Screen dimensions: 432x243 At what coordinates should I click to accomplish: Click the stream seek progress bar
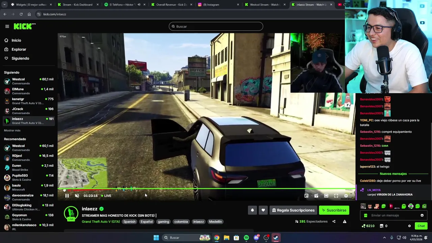pyautogui.click(x=207, y=189)
